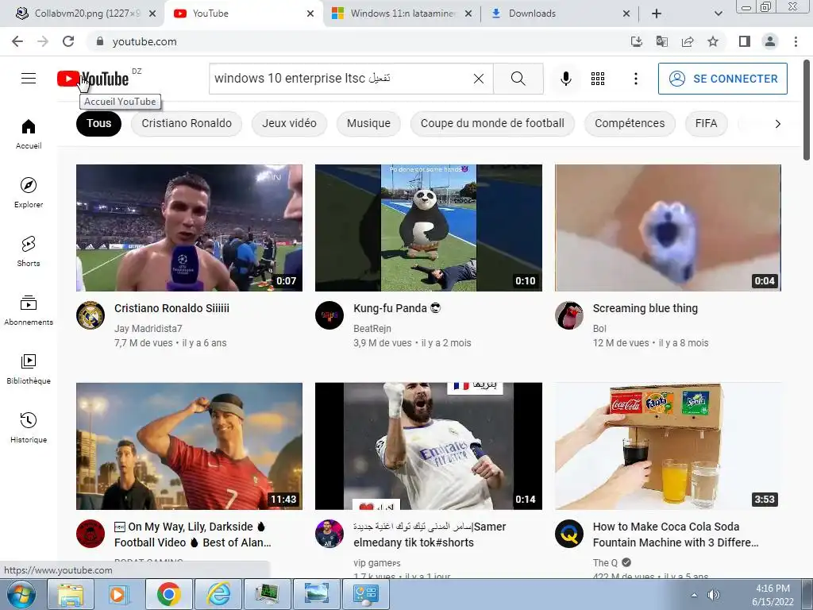Viewport: 813px width, 610px height.
Task: Select the Jeux vidéo chip
Action: point(289,123)
